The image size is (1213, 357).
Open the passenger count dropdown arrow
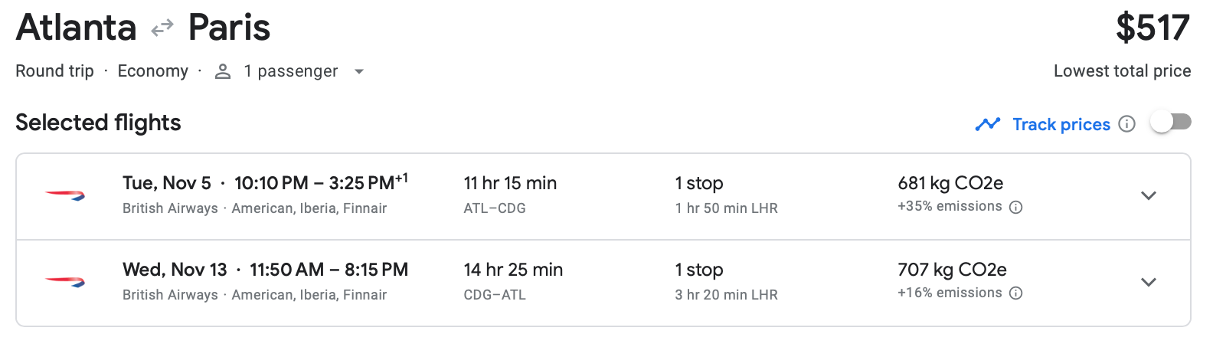[x=358, y=72]
